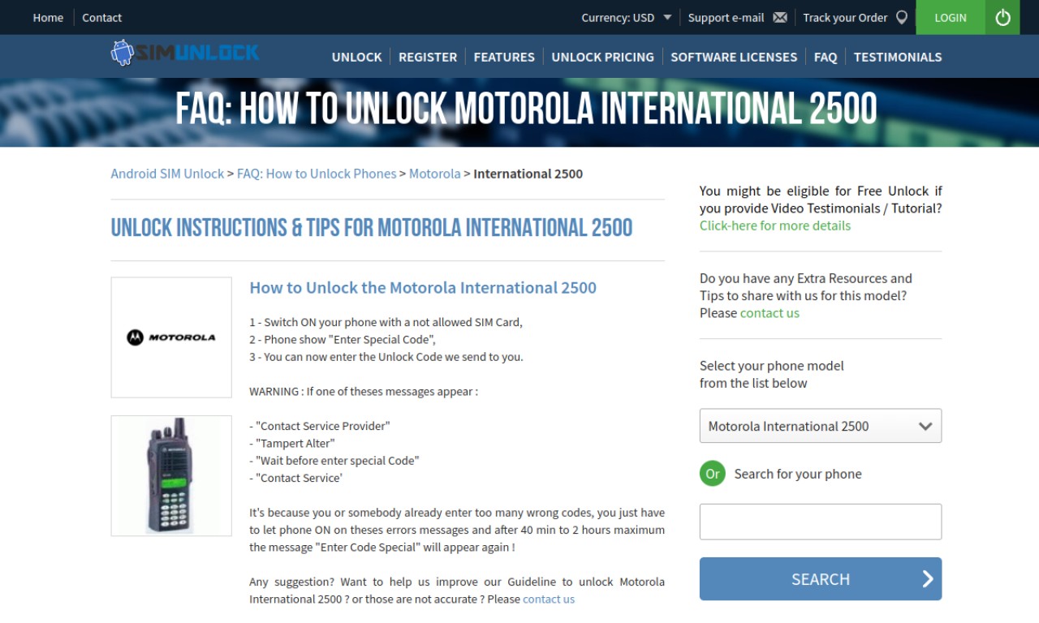Click the Unlock Instructions & Tips heading
This screenshot has width=1039, height=623.
pos(372,228)
